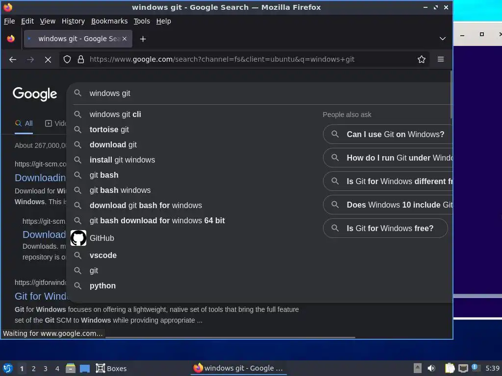The height and width of the screenshot is (376, 502).
Task: Open the Edit menu
Action: [x=27, y=21]
